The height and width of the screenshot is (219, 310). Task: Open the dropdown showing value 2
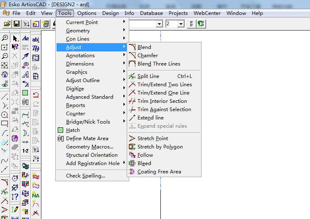point(181,24)
